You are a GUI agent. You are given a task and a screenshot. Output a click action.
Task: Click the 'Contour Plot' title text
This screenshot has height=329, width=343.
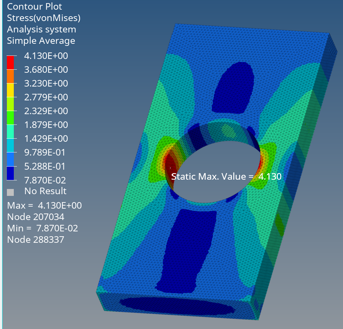(x=35, y=7)
